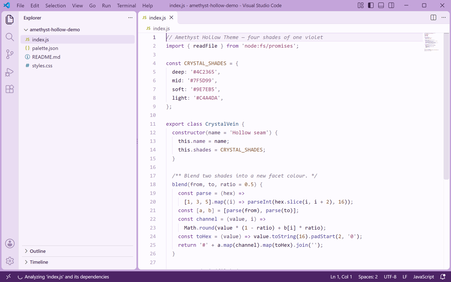Open styles.css in the Explorer
The width and height of the screenshot is (451, 282).
coord(78,66)
